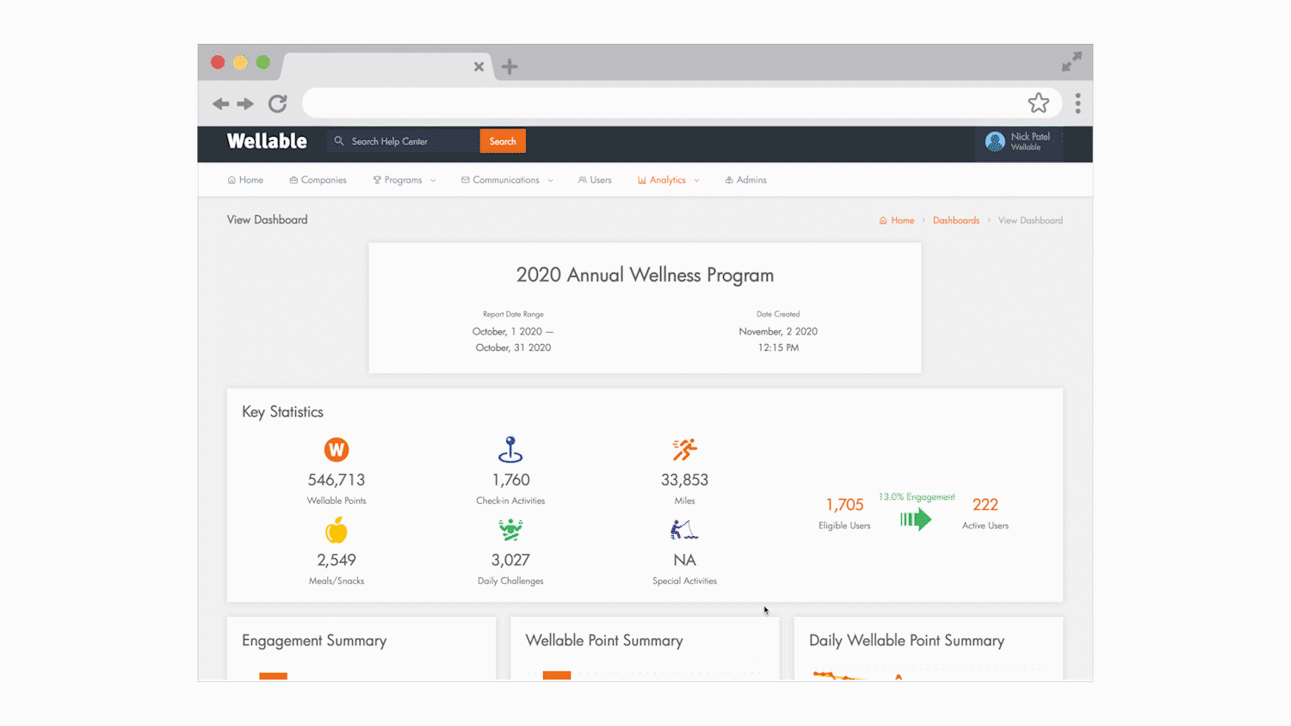1291x726 pixels.
Task: Click the orange Wellable Points icon
Action: pyautogui.click(x=337, y=450)
